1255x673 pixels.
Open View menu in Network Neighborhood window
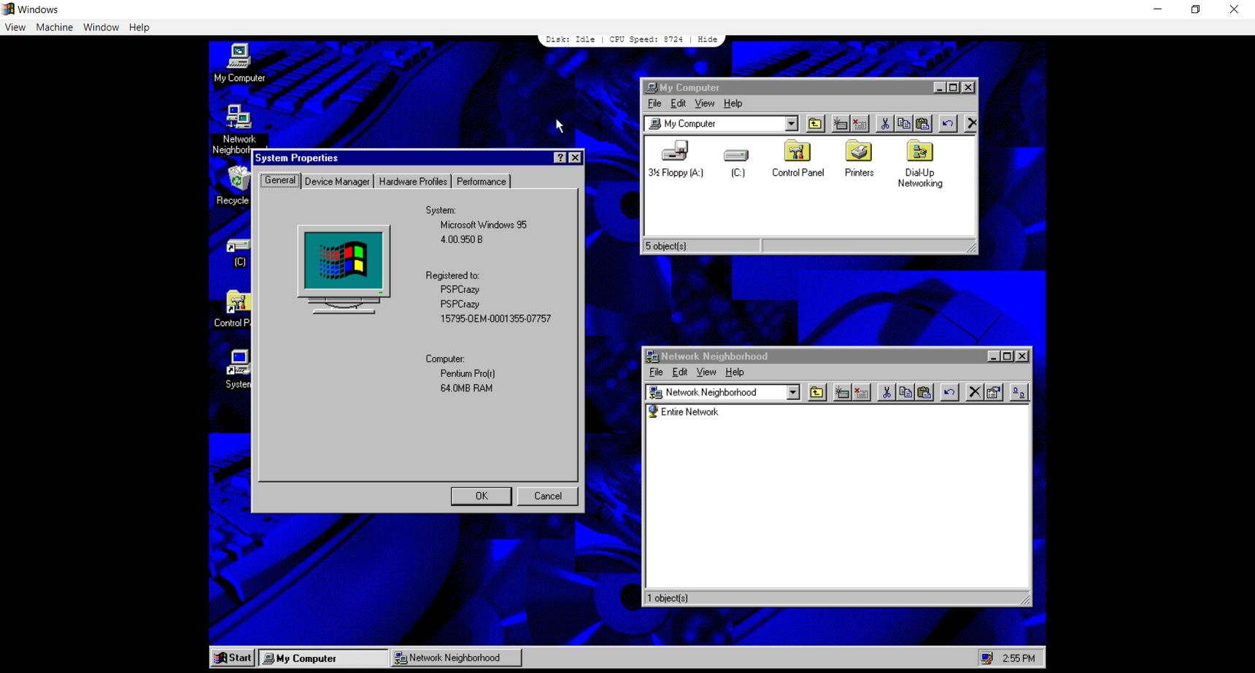(x=706, y=372)
